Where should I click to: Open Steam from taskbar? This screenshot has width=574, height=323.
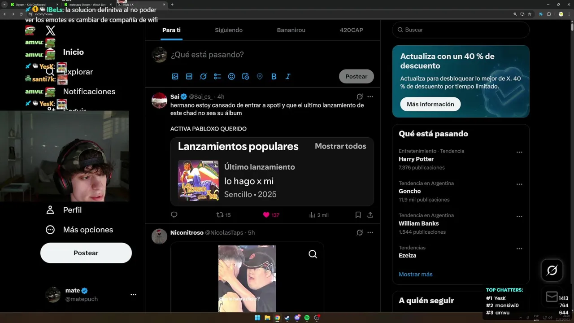pos(287,318)
